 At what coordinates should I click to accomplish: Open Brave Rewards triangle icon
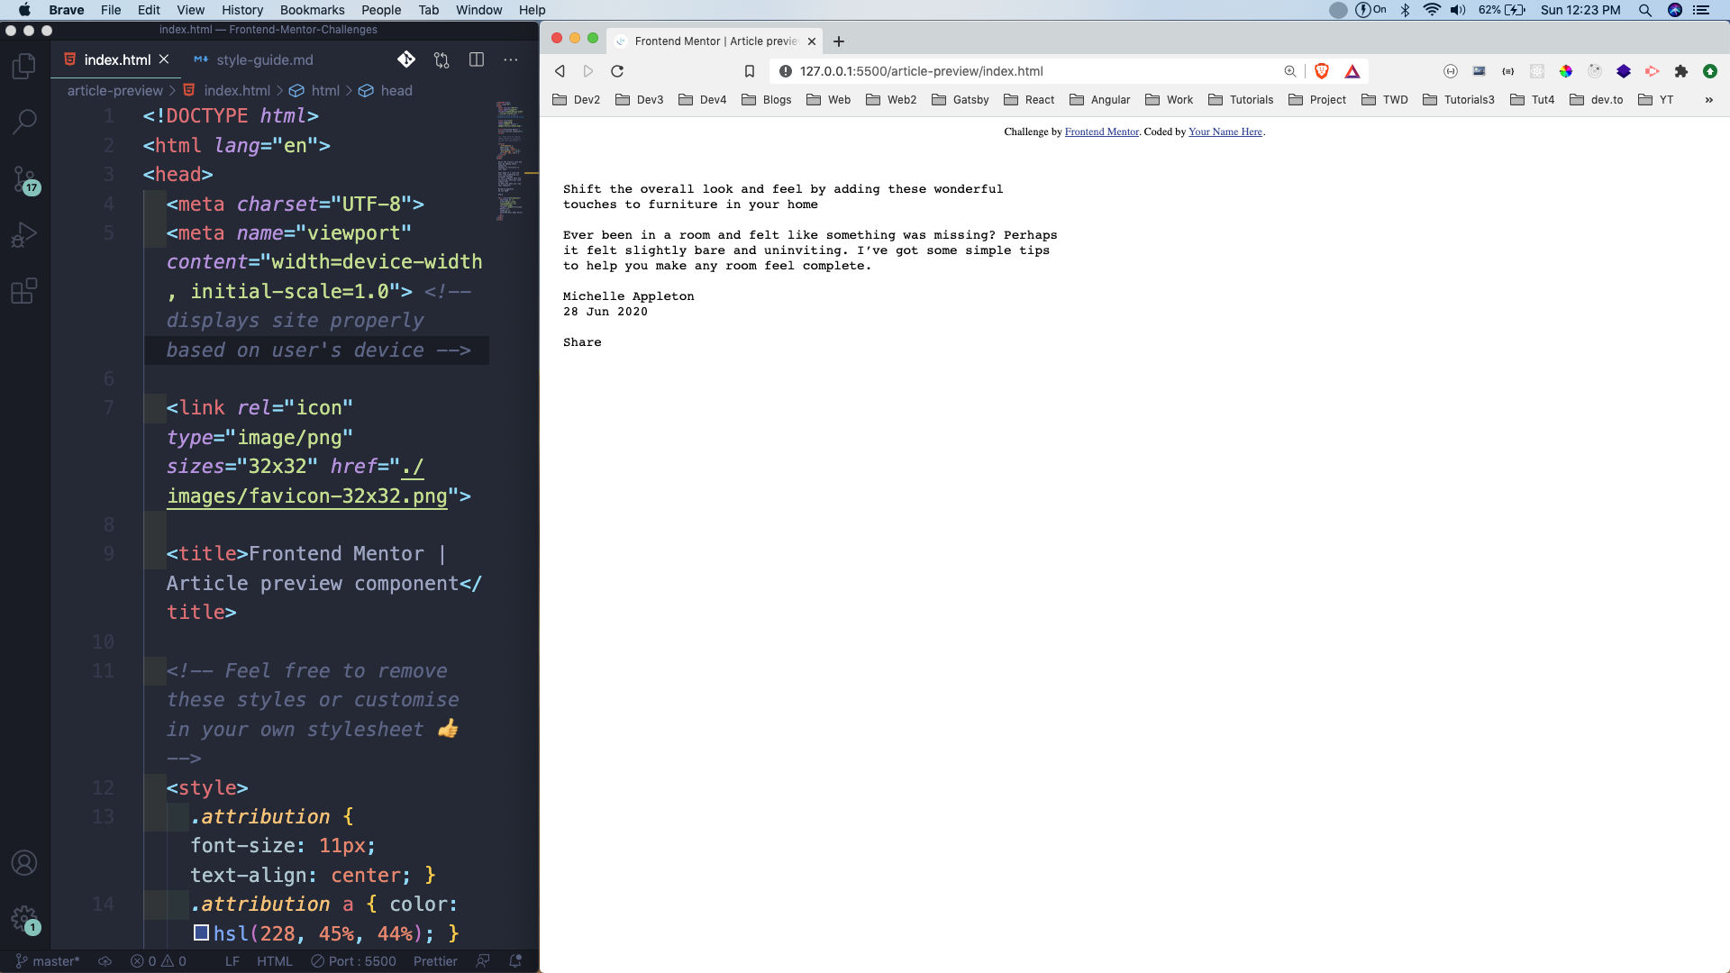[x=1352, y=71]
